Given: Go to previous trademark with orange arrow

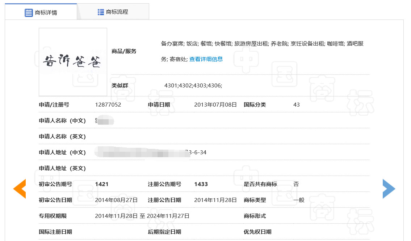Looking at the screenshot, I should coord(20,189).
